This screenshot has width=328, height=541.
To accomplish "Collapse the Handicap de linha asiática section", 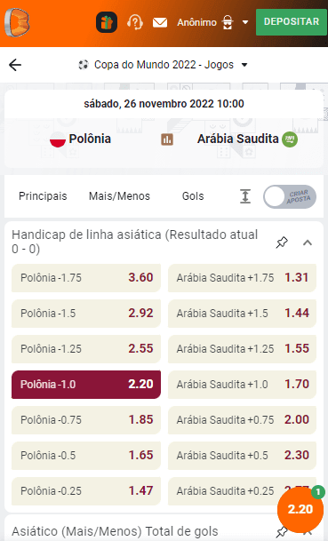I will (x=308, y=243).
